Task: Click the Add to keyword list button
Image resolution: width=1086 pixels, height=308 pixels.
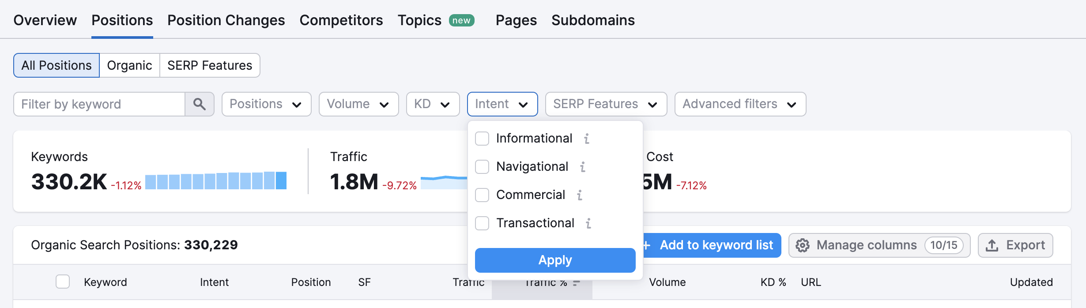Action: 712,245
